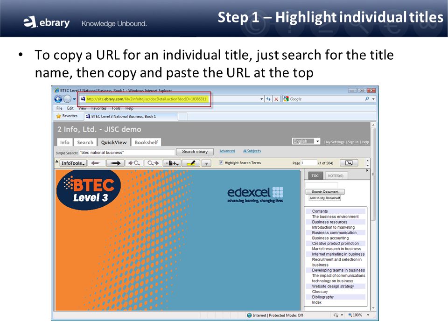Refresh the page with the refresh icon
Image resolution: width=448 pixels, height=336 pixels.
pyautogui.click(x=268, y=99)
